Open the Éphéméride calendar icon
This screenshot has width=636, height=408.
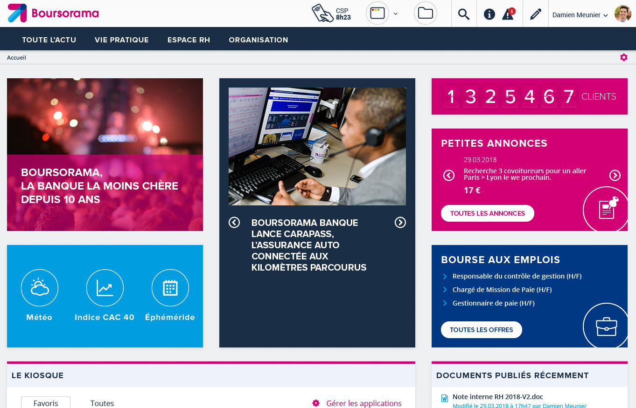170,288
